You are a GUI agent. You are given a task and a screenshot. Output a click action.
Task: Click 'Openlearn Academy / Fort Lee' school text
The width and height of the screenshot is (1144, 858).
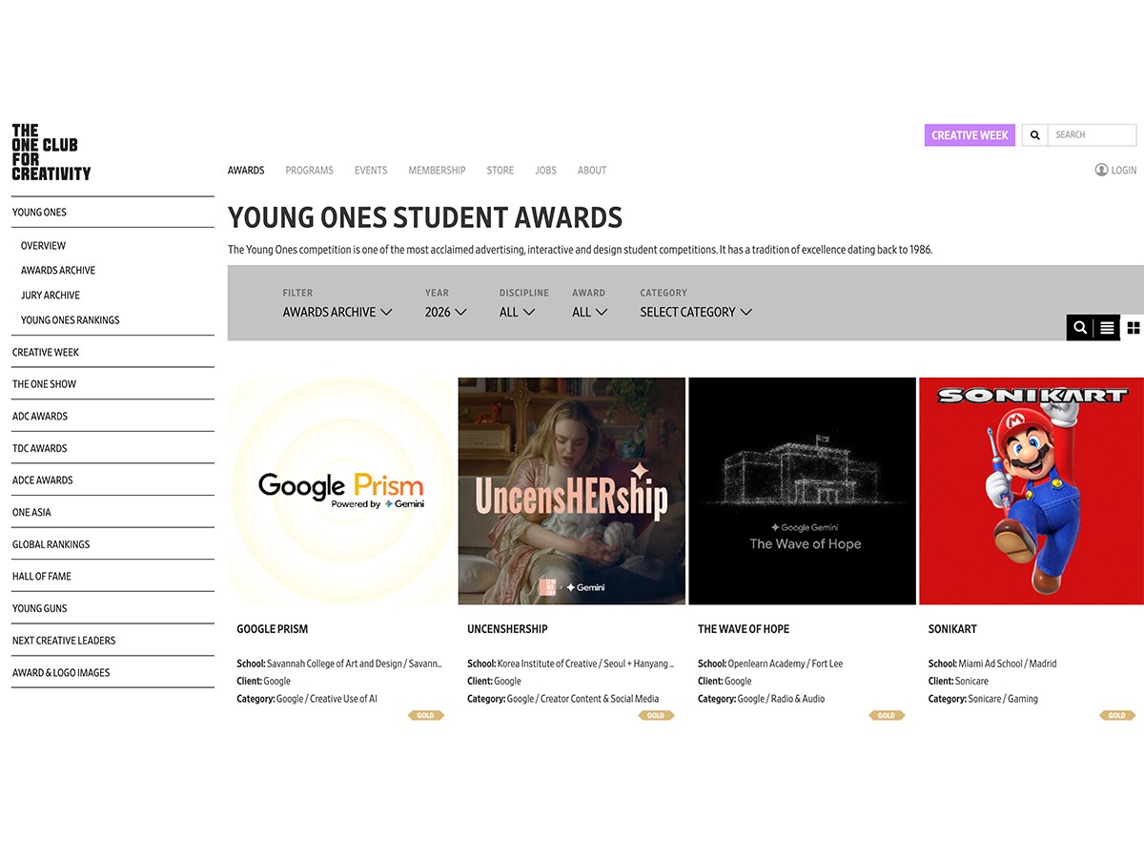tap(786, 664)
